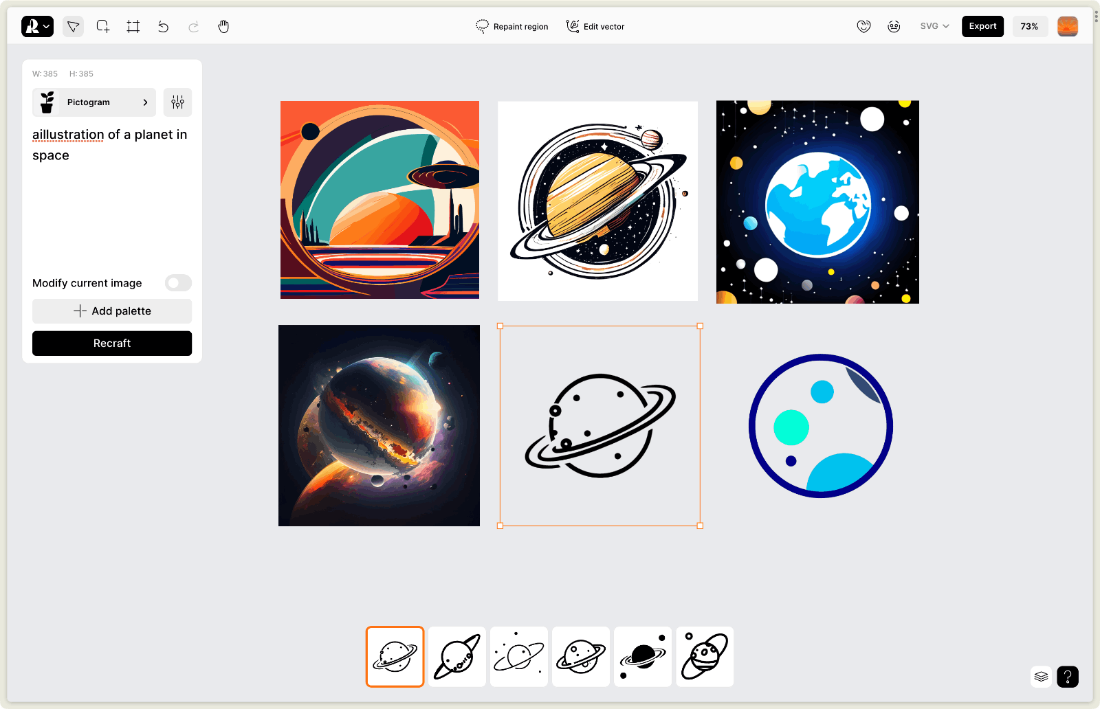Open the Pictogram style selector
Screen dimensions: 1100x709
(x=94, y=102)
